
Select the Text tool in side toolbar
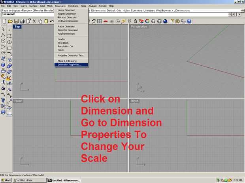(3, 100)
